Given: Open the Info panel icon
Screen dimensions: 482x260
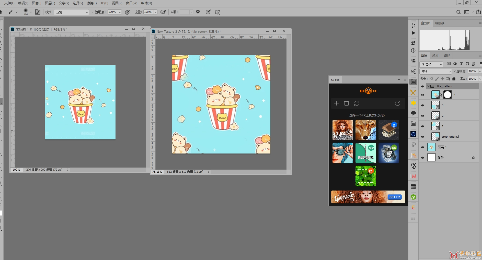Looking at the screenshot, I should [413, 51].
